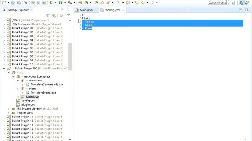
Task: Click the New wizard toolbar icon
Action: click(x=4, y=3)
